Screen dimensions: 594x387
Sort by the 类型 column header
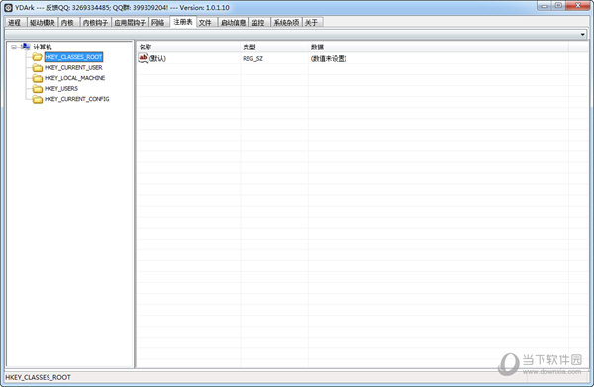pyautogui.click(x=274, y=47)
